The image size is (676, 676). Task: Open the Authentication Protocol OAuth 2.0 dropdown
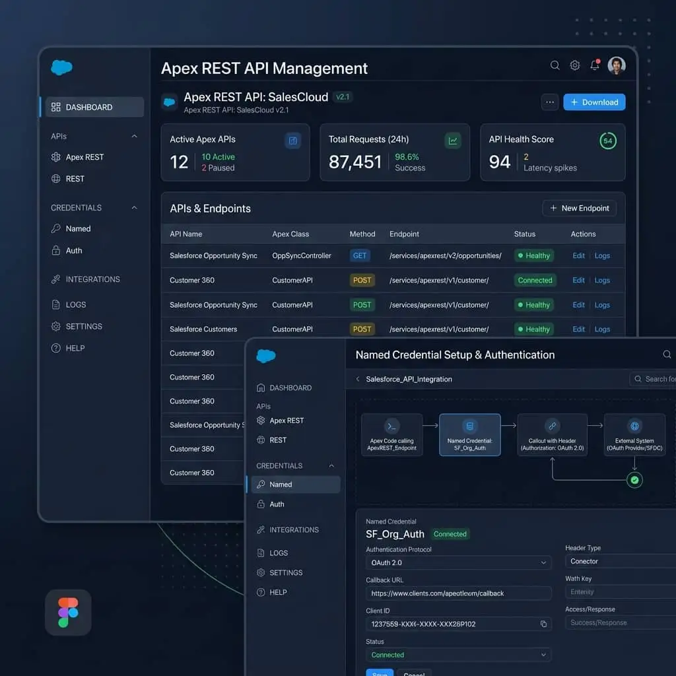click(459, 562)
